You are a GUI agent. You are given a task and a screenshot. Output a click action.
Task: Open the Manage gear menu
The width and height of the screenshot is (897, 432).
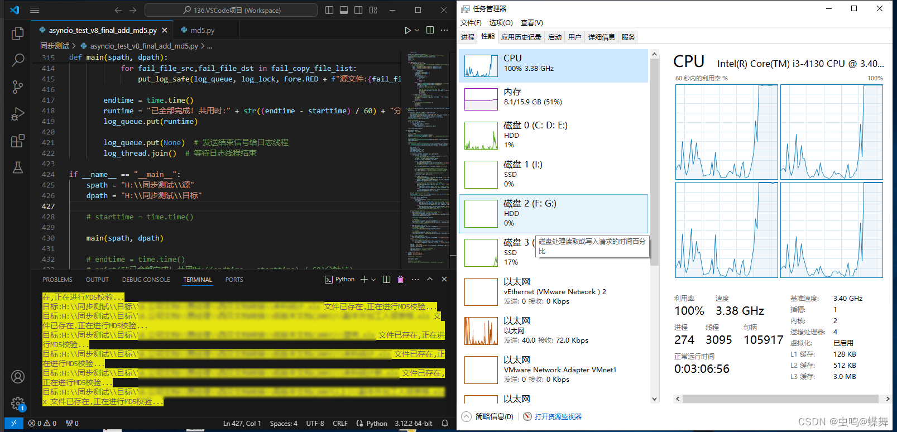click(x=18, y=404)
